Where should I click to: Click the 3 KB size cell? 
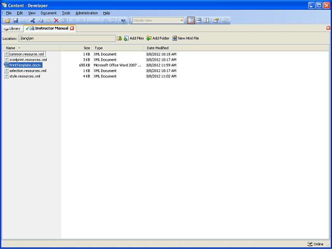pos(87,60)
